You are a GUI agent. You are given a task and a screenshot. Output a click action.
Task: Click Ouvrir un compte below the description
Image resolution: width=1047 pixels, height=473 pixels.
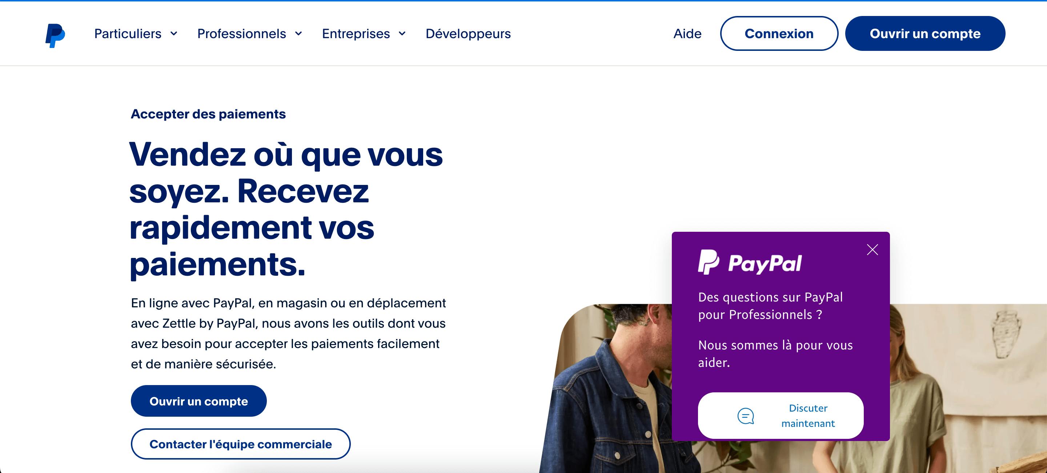pyautogui.click(x=198, y=401)
